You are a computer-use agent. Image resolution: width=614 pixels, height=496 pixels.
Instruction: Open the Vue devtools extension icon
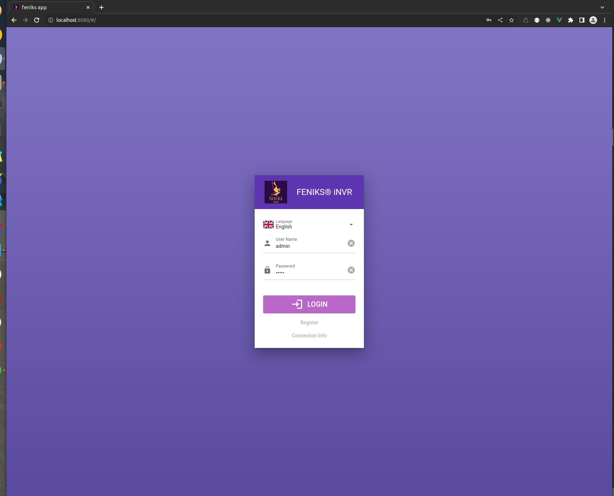click(x=559, y=20)
